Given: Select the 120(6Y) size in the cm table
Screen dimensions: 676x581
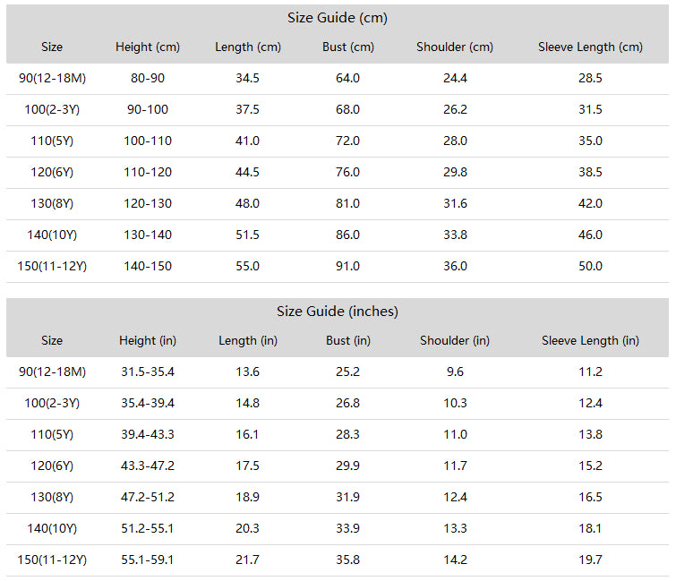Looking at the screenshot, I should 52,173.
